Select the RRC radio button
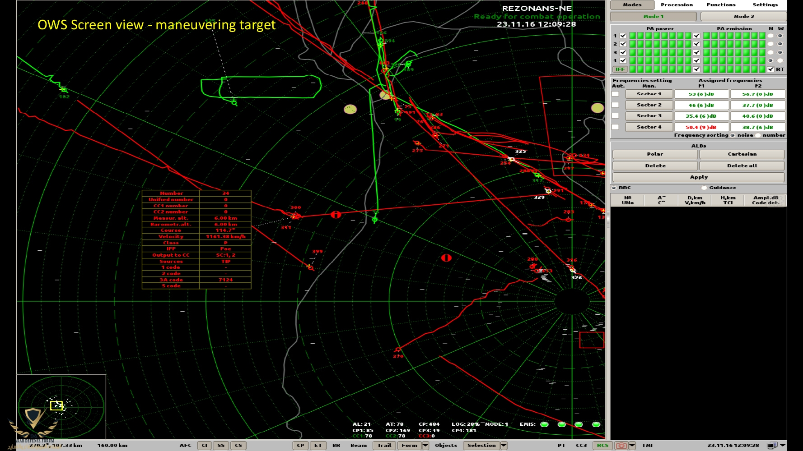The height and width of the screenshot is (451, 803). pyautogui.click(x=614, y=188)
